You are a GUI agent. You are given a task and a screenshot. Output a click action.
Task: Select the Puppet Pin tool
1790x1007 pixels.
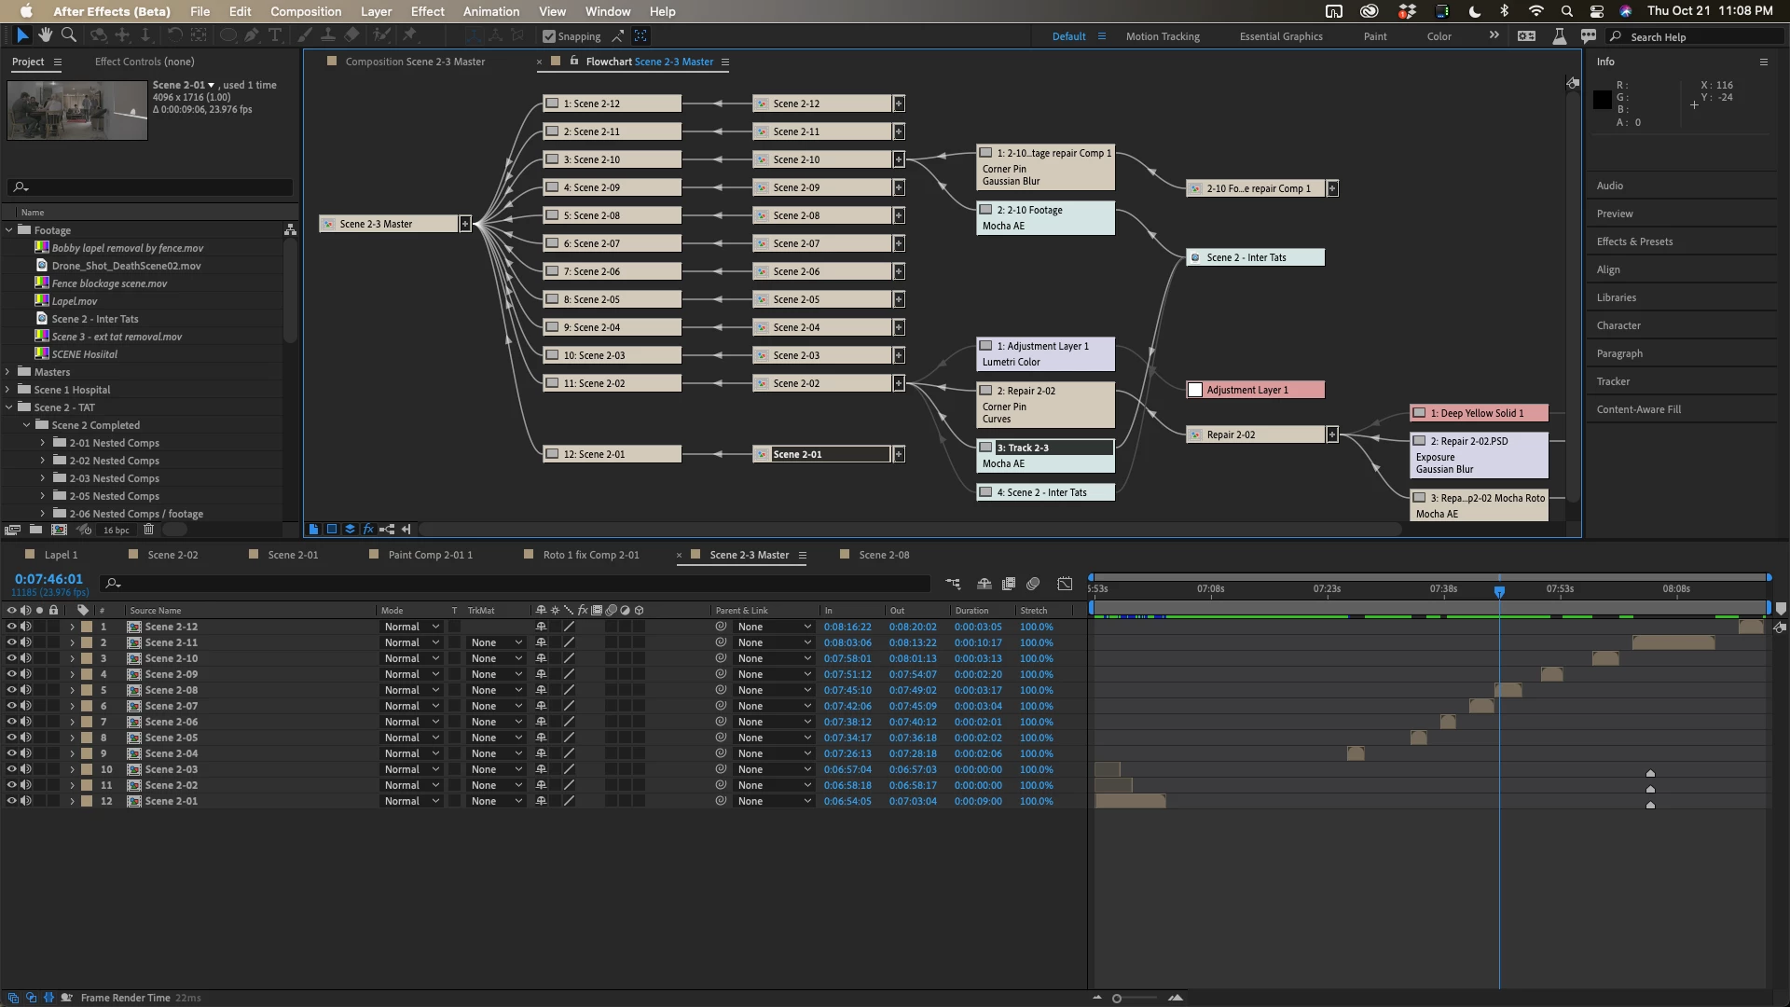coord(410,35)
